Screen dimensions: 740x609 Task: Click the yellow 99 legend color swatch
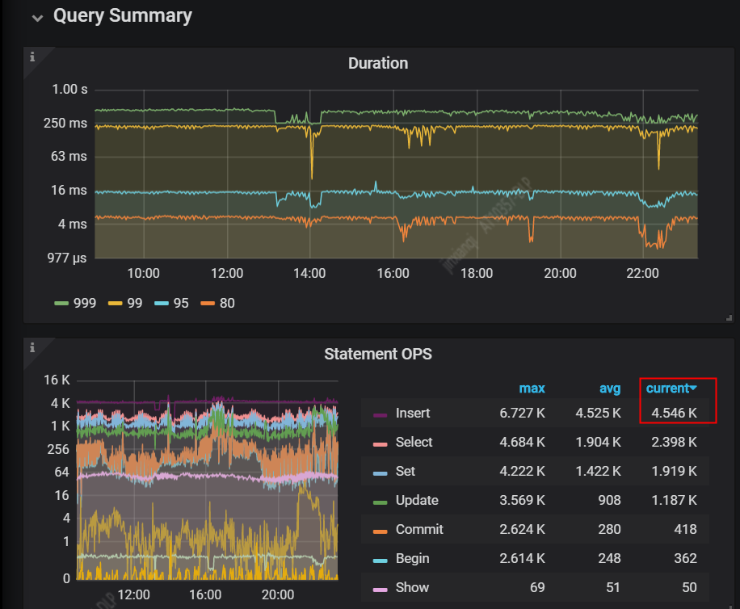tap(116, 304)
